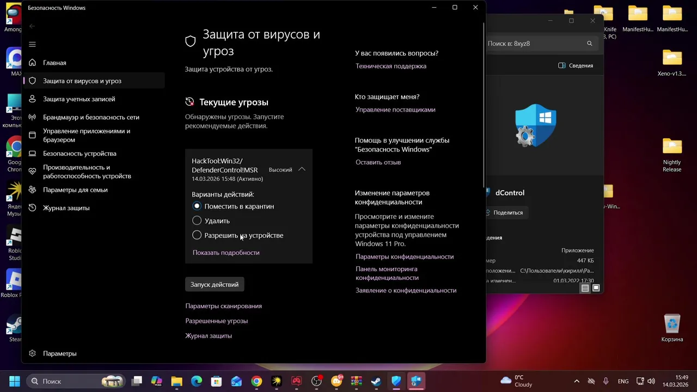Open Steam desktop shortcut
Image resolution: width=697 pixels, height=392 pixels.
14,328
